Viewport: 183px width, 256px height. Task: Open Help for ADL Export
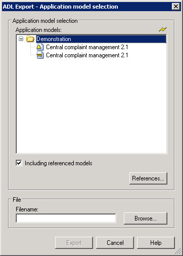156,243
